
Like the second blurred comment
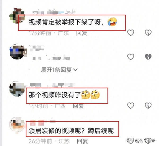tap(131, 57)
